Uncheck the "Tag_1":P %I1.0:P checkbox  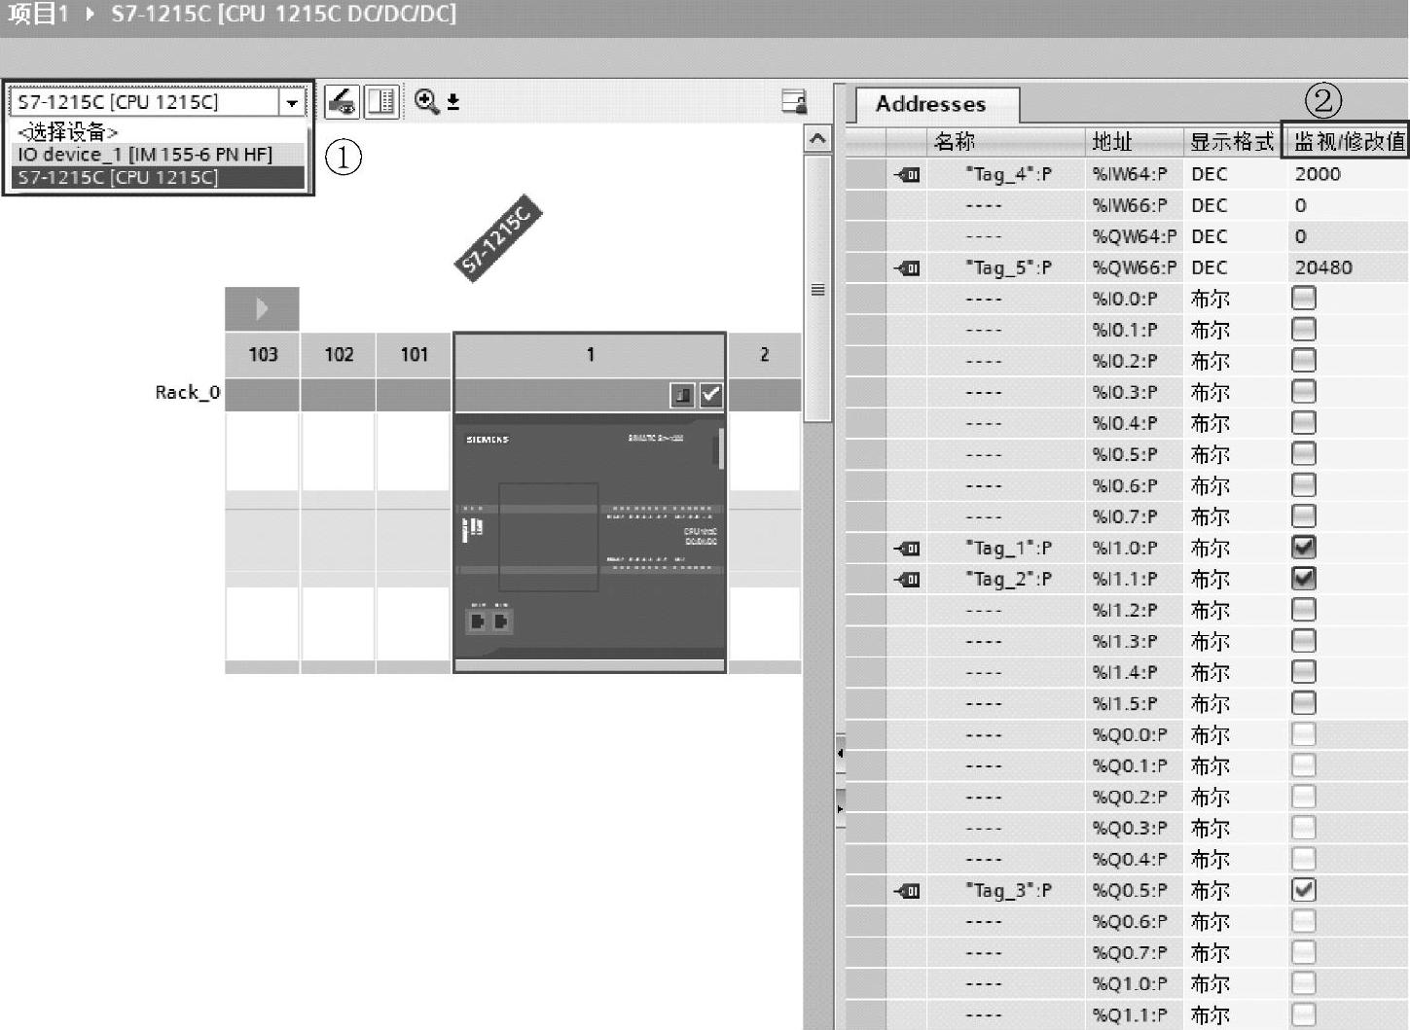(x=1304, y=548)
